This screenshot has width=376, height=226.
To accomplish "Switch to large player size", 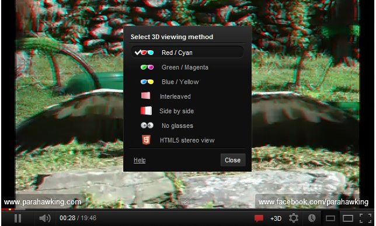I will pyautogui.click(x=348, y=218).
